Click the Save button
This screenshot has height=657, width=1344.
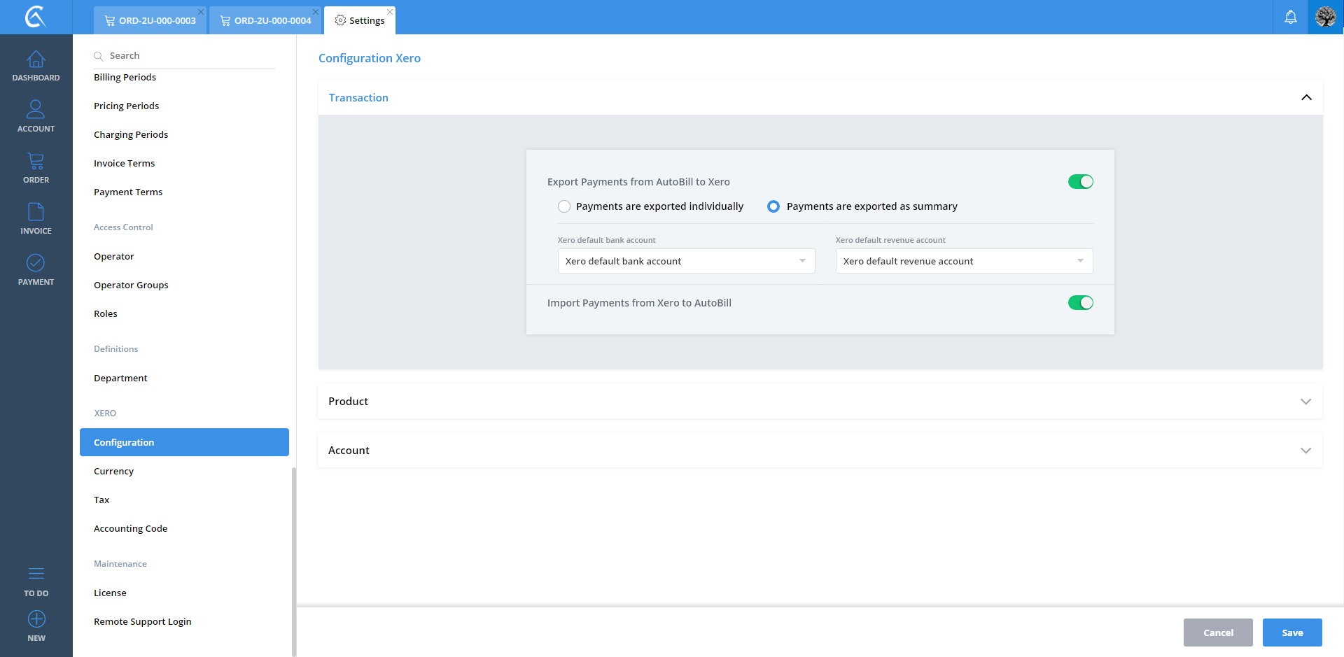coord(1292,633)
